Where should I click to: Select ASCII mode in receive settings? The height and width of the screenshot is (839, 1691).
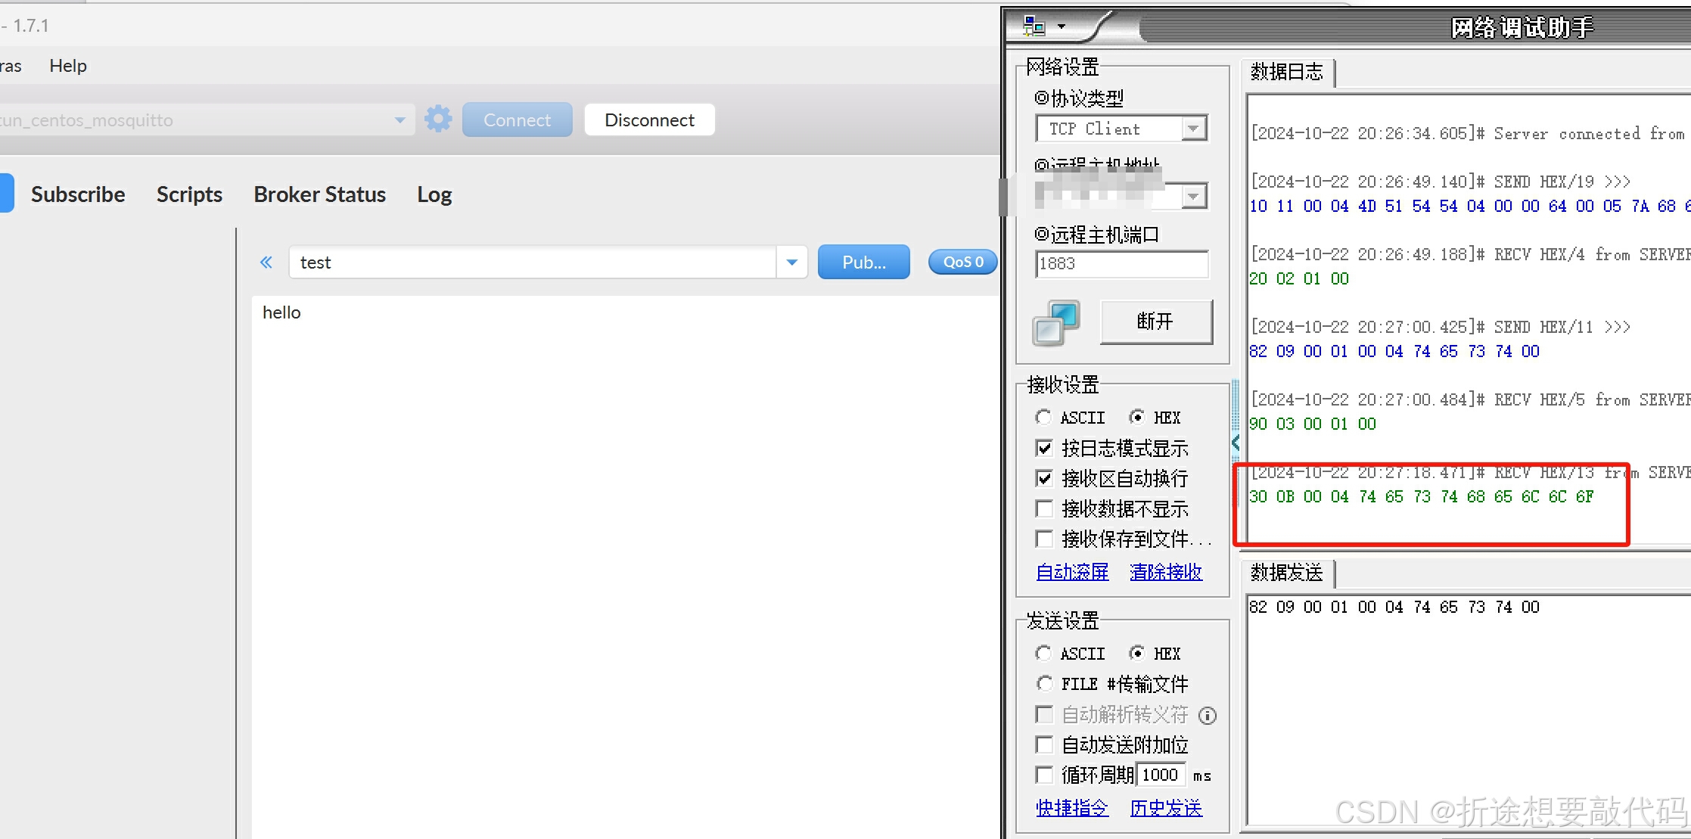click(x=1043, y=417)
